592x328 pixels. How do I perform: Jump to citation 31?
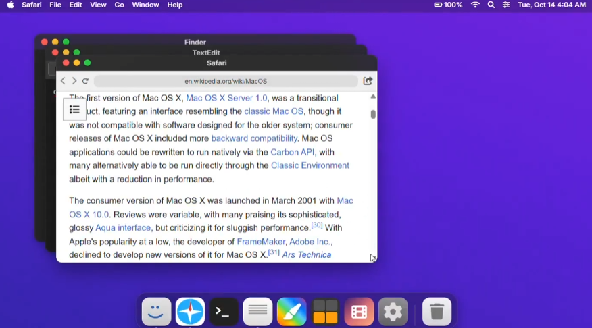(x=274, y=252)
